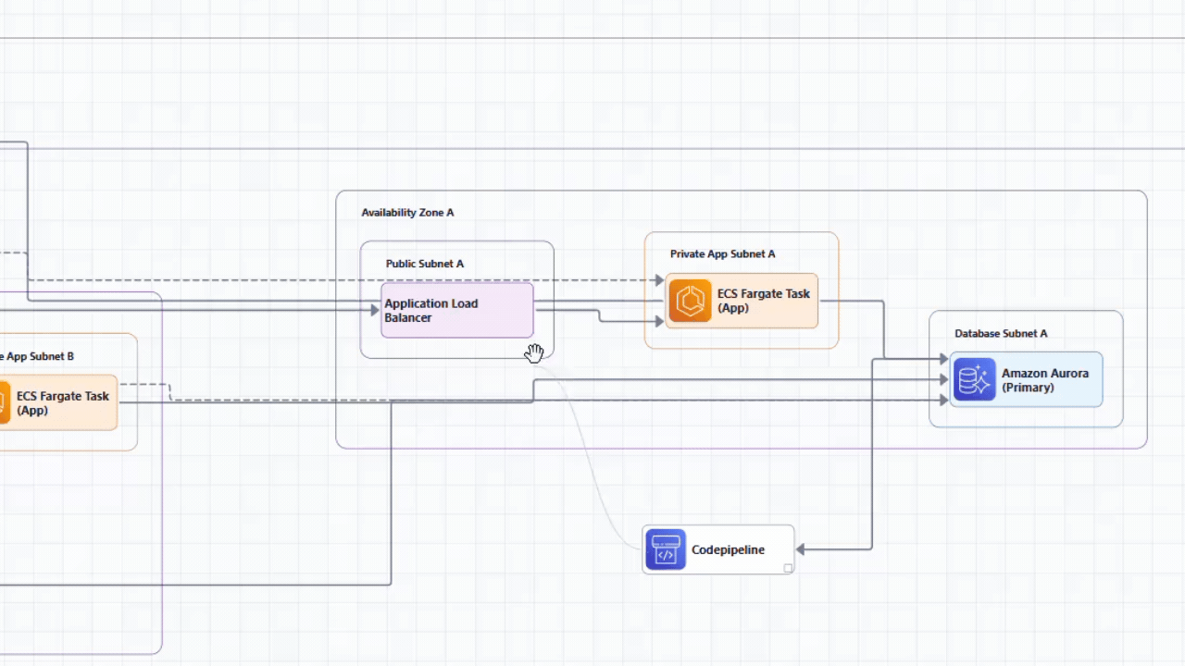Click the App Subnet B label
The width and height of the screenshot is (1185, 666).
(x=37, y=357)
